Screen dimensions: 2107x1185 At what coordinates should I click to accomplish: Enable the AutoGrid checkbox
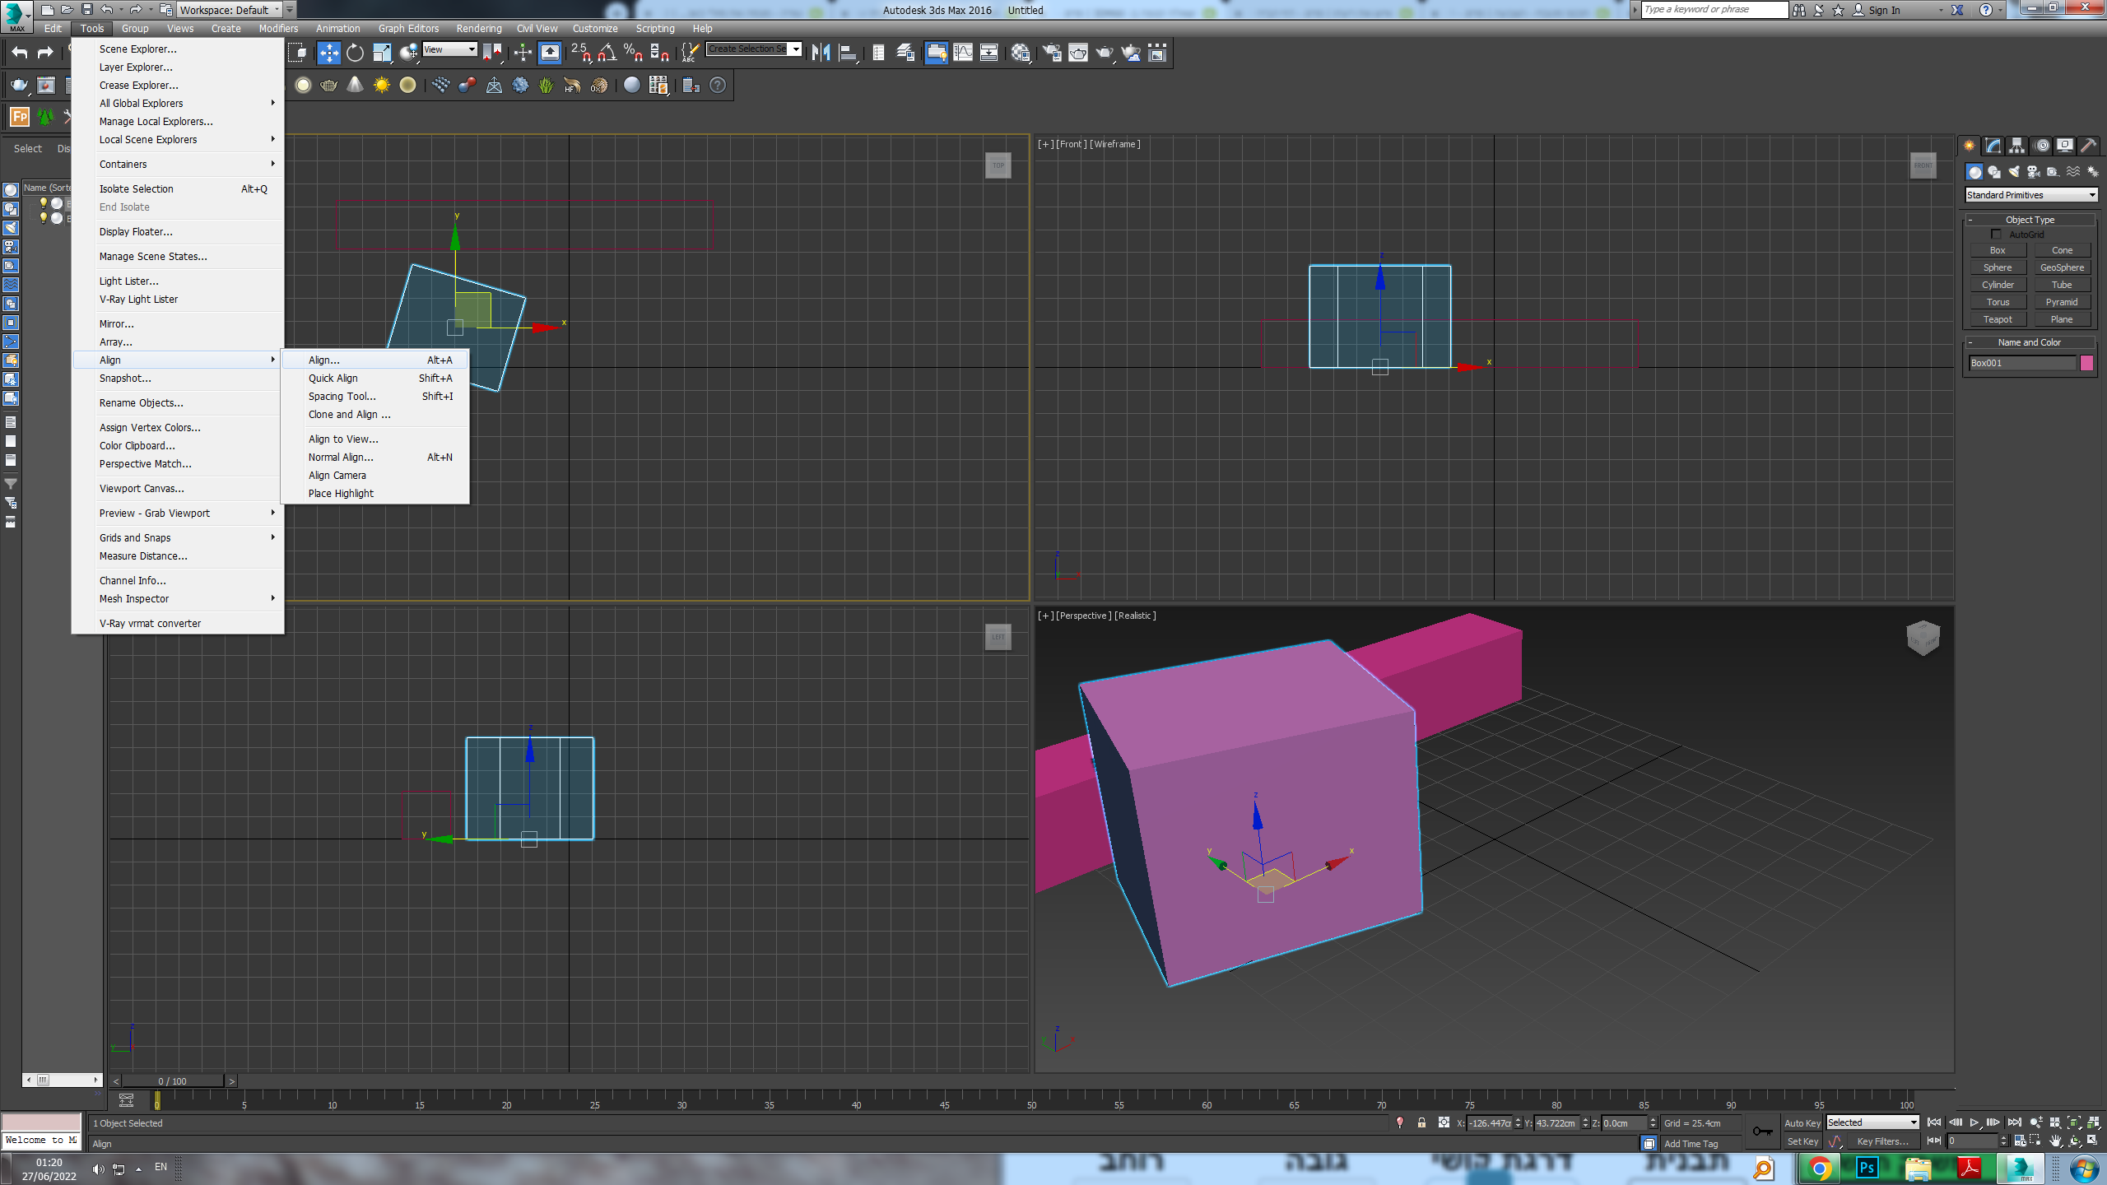pyautogui.click(x=1996, y=235)
